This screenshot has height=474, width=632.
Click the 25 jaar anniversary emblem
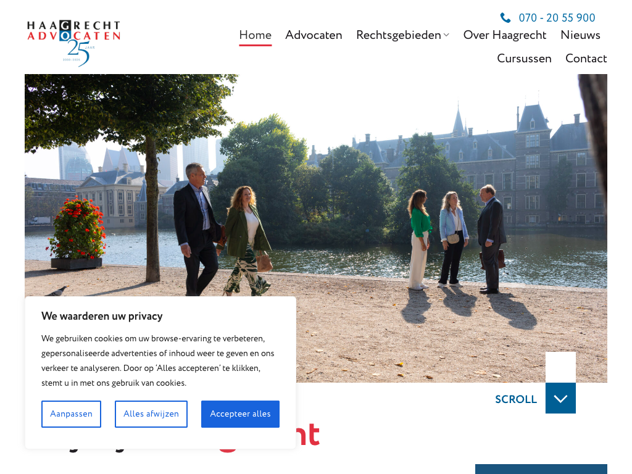(80, 54)
